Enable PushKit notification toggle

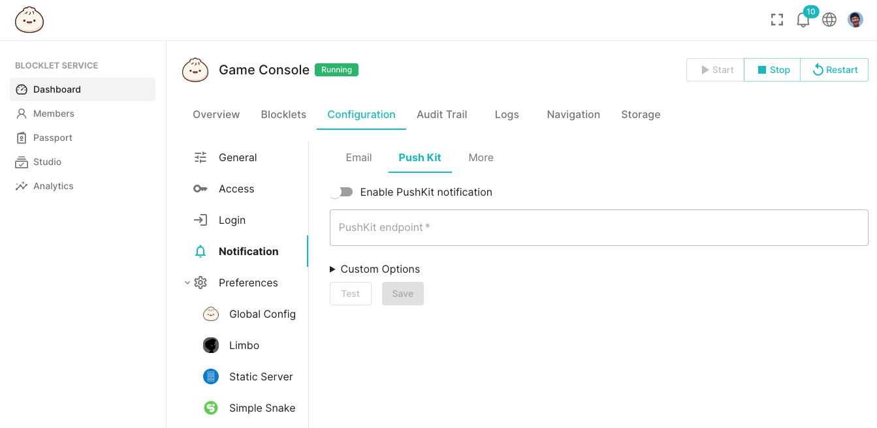pos(342,192)
